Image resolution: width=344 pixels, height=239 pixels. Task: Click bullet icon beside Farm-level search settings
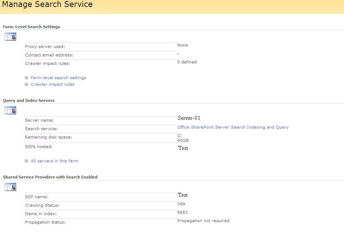pos(26,78)
